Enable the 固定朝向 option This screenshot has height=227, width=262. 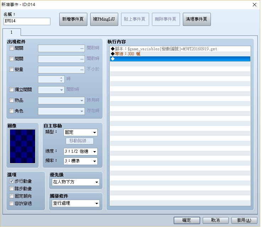pyautogui.click(x=11, y=196)
